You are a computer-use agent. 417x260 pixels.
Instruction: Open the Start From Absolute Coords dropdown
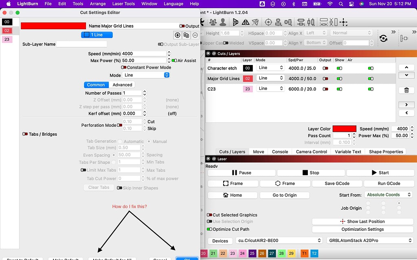388,195
